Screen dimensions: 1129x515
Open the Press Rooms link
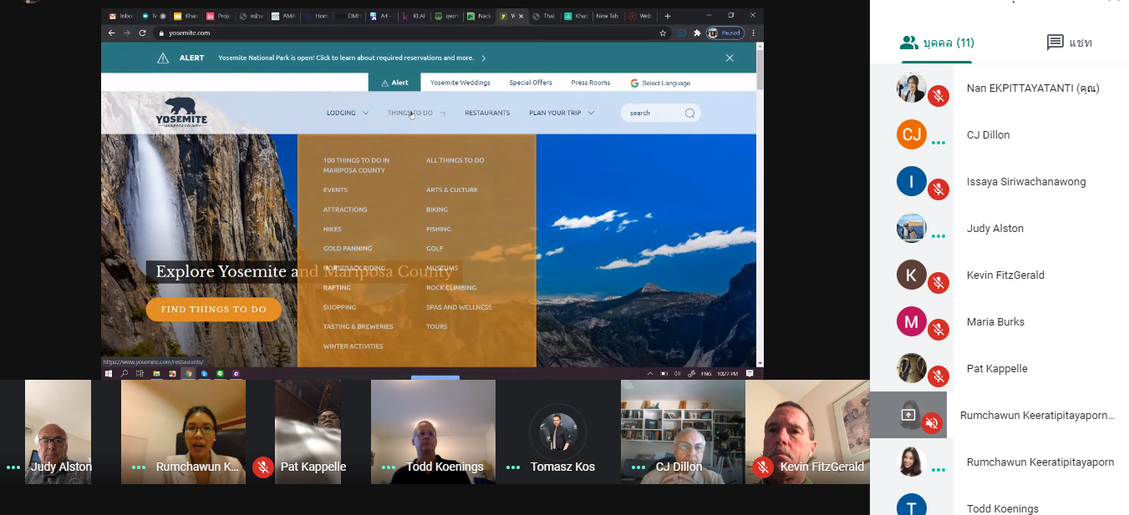click(591, 83)
